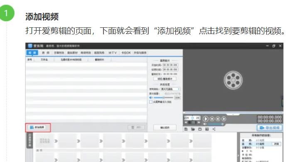Click the 添加视频 button

click(37, 127)
